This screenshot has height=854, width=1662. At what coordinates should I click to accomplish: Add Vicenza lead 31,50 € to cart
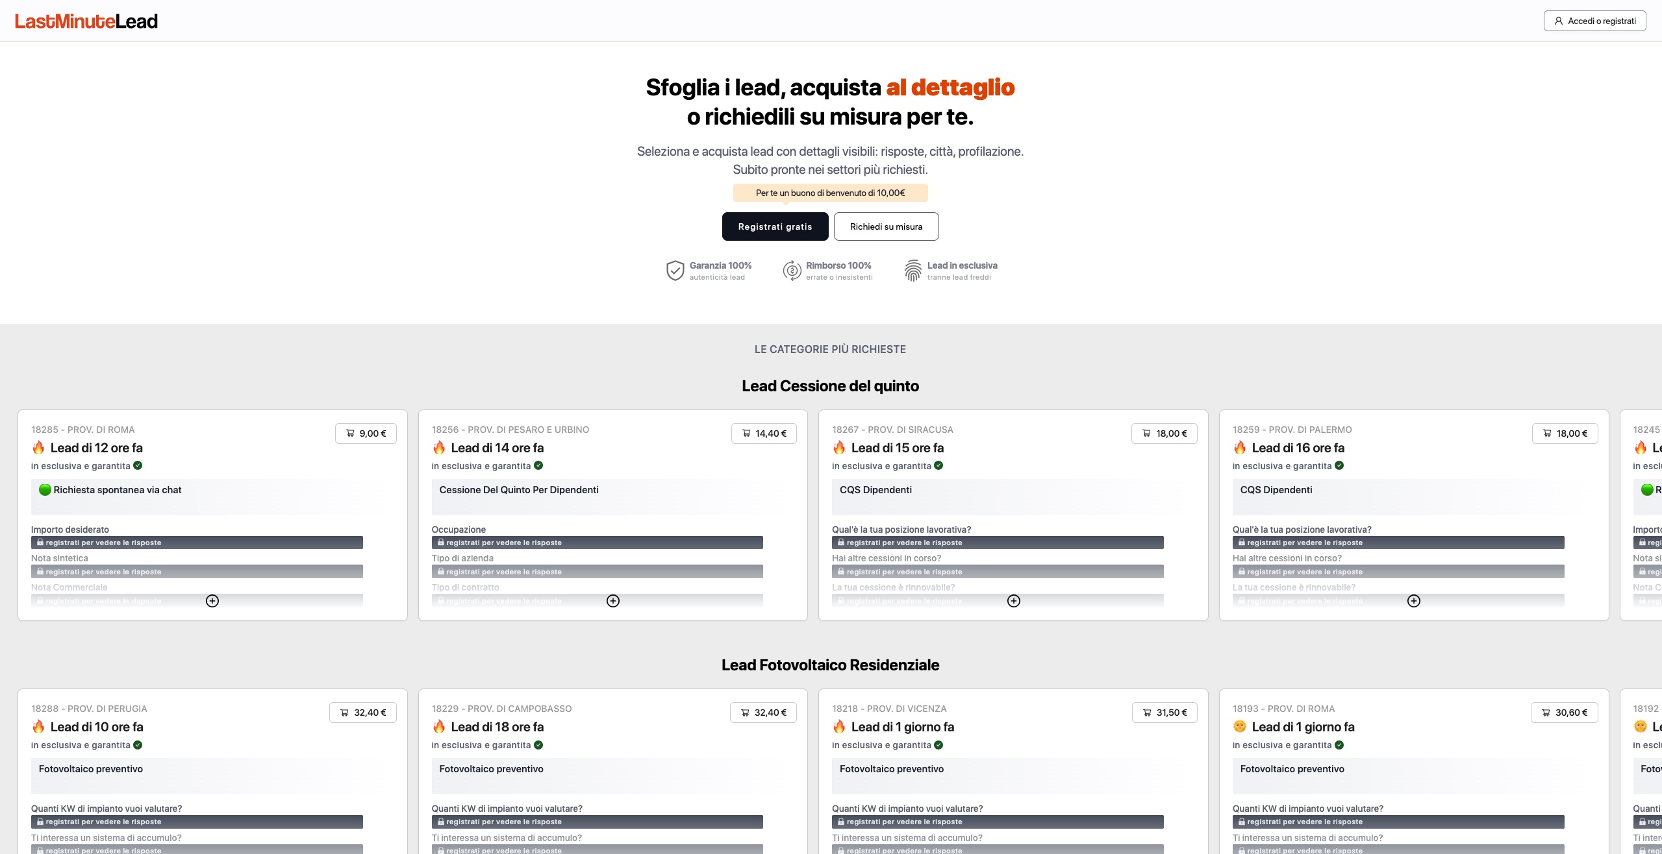click(x=1165, y=713)
